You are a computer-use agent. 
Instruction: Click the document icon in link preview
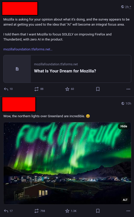[x=17, y=69]
